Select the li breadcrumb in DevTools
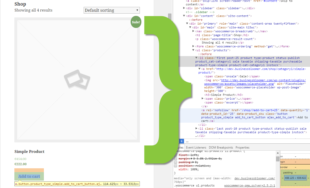Image resolution: width=310 pixels, height=188 pixels. click(x=181, y=141)
